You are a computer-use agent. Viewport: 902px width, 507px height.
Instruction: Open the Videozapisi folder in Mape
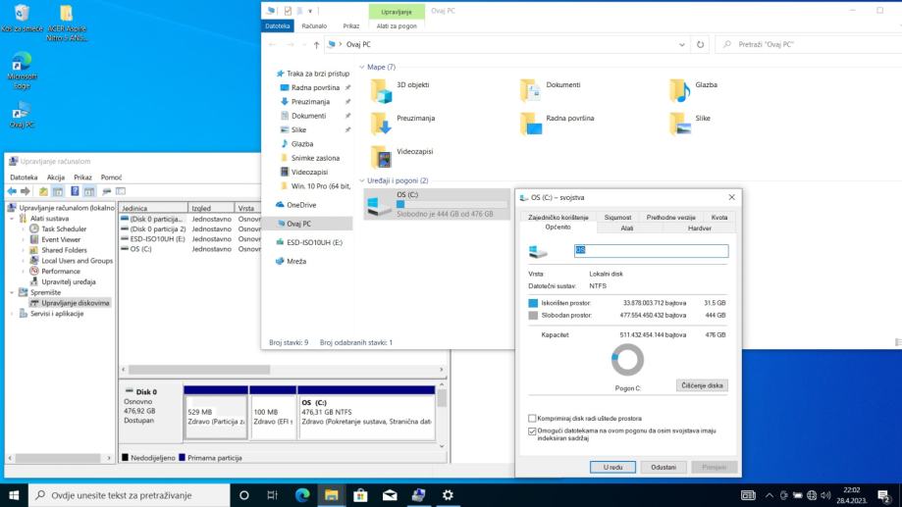[x=401, y=157]
